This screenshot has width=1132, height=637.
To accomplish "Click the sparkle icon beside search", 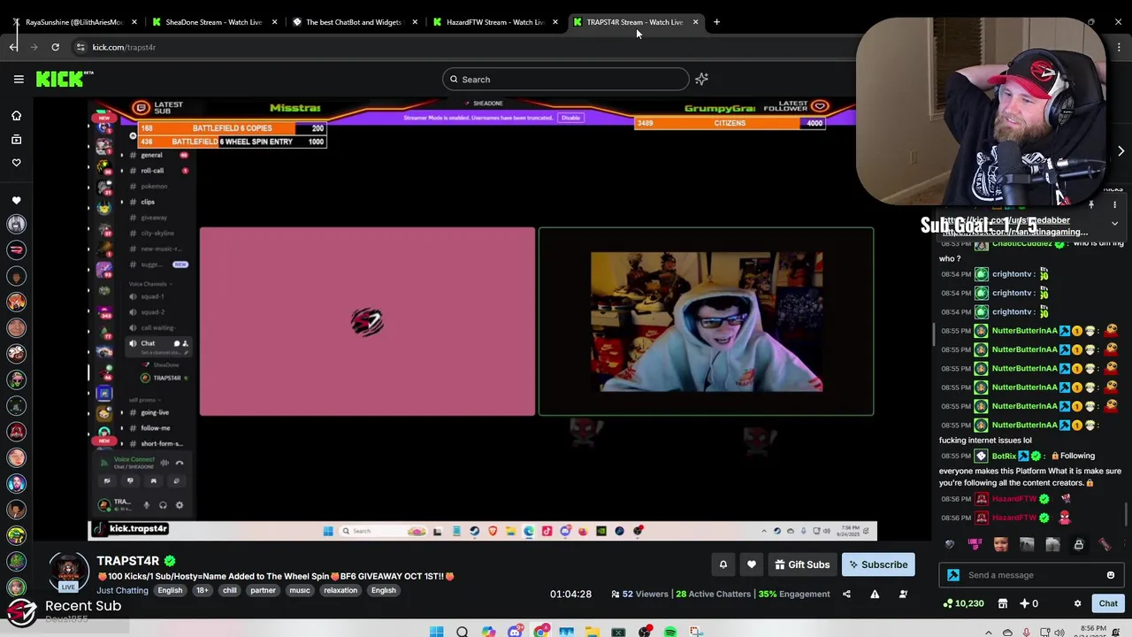I will [701, 80].
